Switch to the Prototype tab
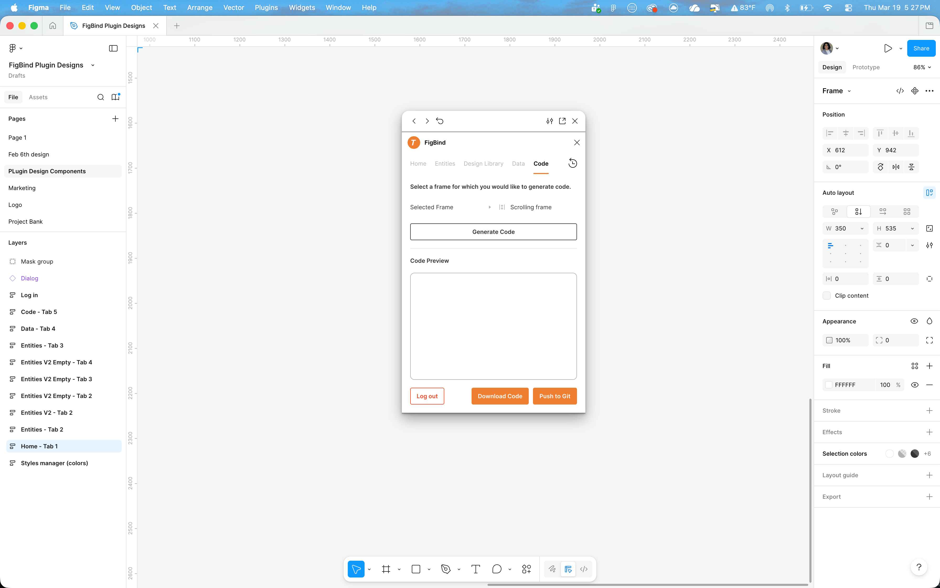 pyautogui.click(x=866, y=67)
